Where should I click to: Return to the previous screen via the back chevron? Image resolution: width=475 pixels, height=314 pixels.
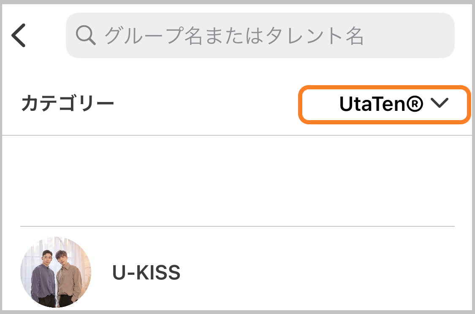[x=19, y=35]
